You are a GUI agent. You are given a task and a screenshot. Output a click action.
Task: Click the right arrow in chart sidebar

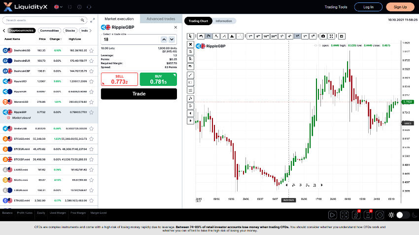190,121
